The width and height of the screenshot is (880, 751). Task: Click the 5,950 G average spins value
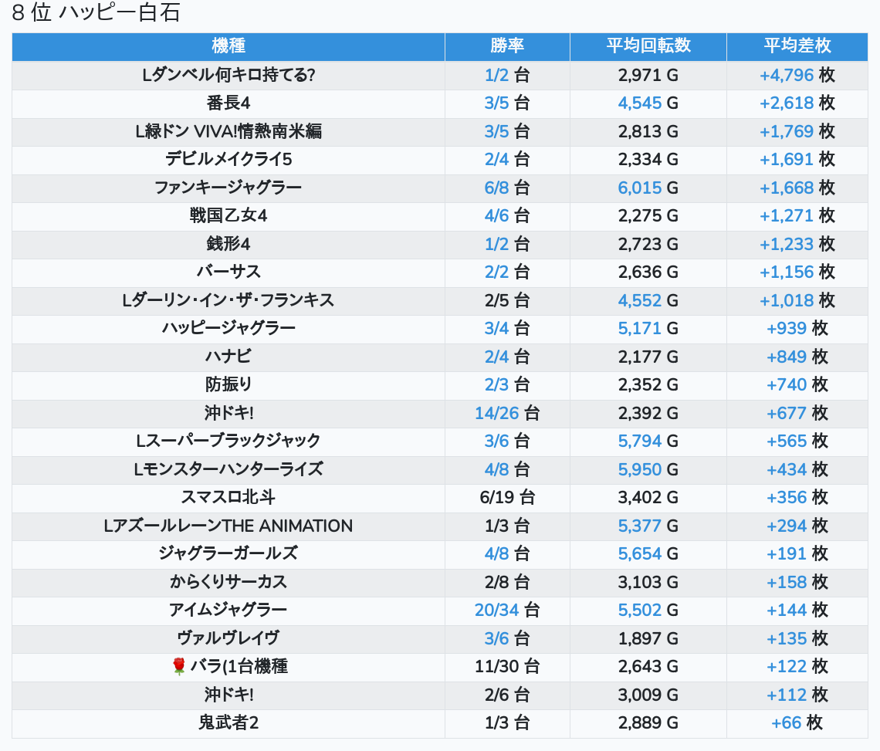coord(648,469)
